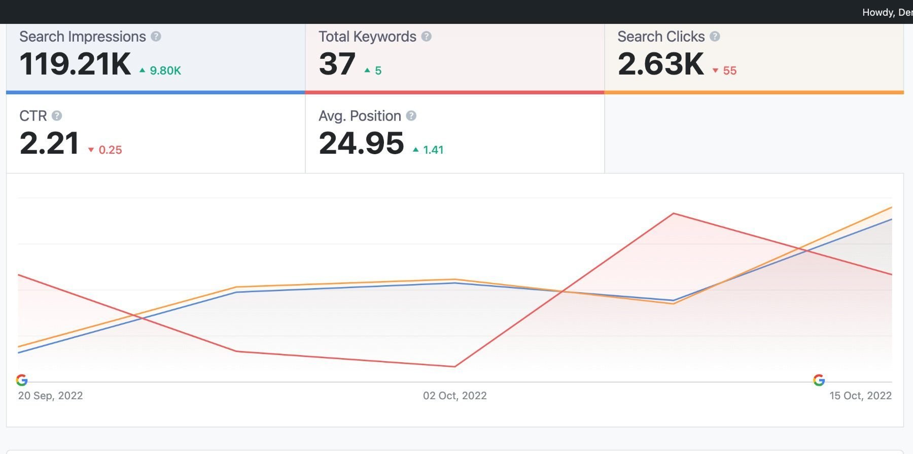Open the Google update marker near 15 Oct

[819, 380]
